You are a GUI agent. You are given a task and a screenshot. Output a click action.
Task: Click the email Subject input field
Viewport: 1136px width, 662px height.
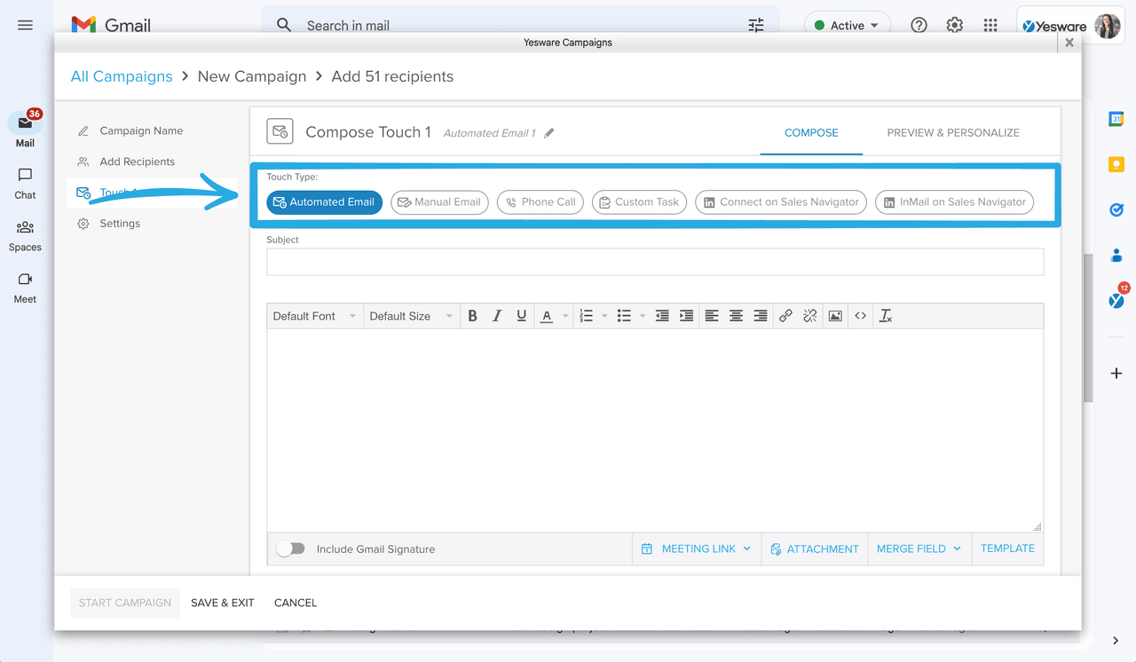pos(655,261)
